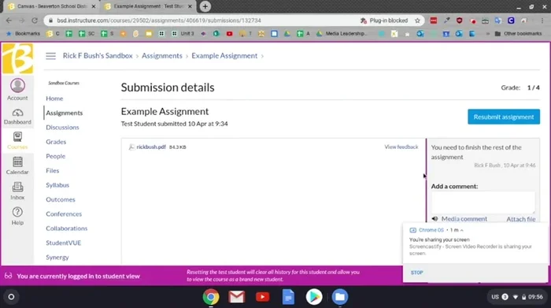Screen dimensions: 551x308
Task: Select the Example Assignment browser tab
Action: tap(149, 6)
